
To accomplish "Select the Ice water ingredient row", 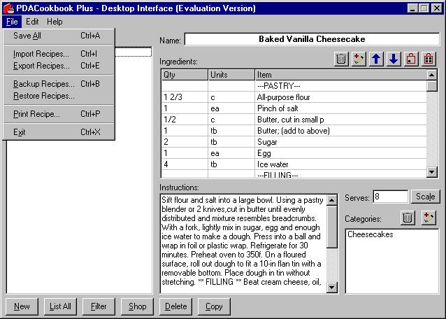I will [x=294, y=164].
